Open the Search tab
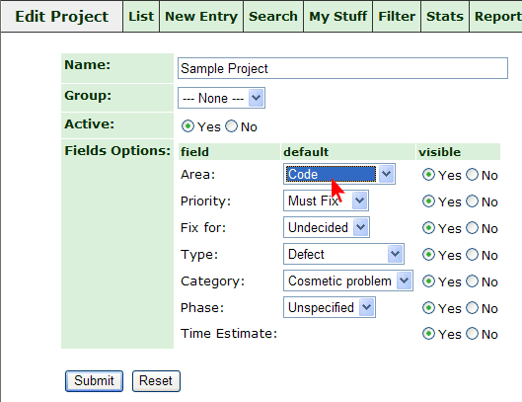522x402 pixels. 273,17
